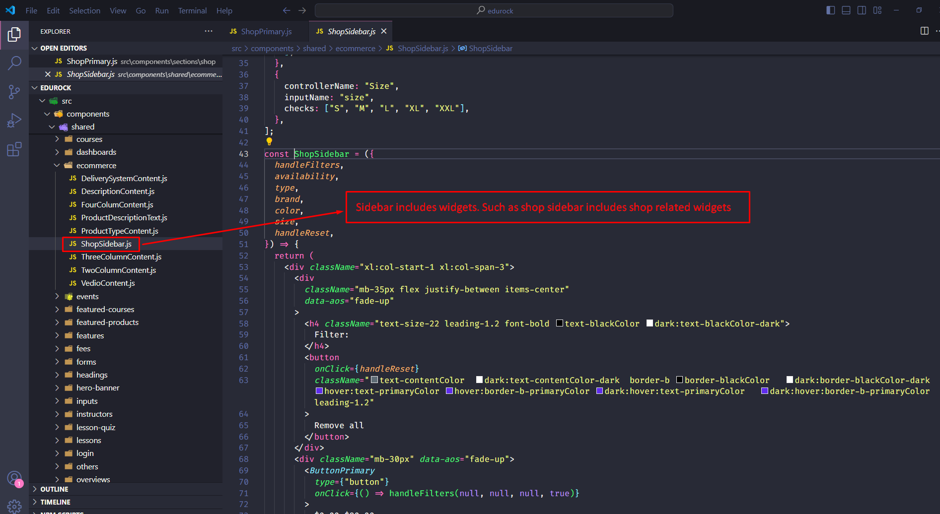Open TwoColumnContent.js file
The image size is (940, 514).
(x=118, y=270)
